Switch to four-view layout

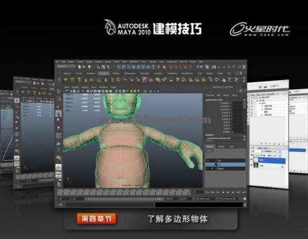coord(59,175)
